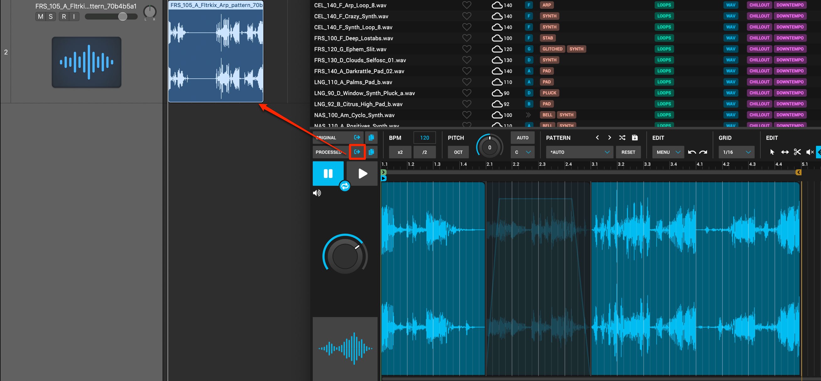821x381 pixels.
Task: Toggle the loop sync button
Action: pos(345,186)
